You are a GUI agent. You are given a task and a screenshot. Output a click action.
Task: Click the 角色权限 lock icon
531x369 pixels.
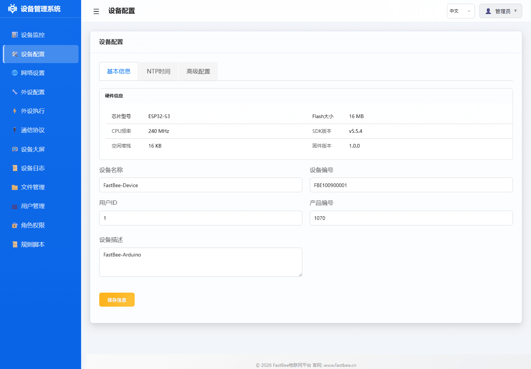(x=15, y=225)
